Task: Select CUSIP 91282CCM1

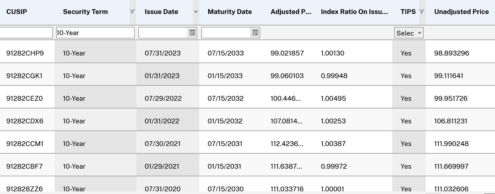Action: coord(25,143)
